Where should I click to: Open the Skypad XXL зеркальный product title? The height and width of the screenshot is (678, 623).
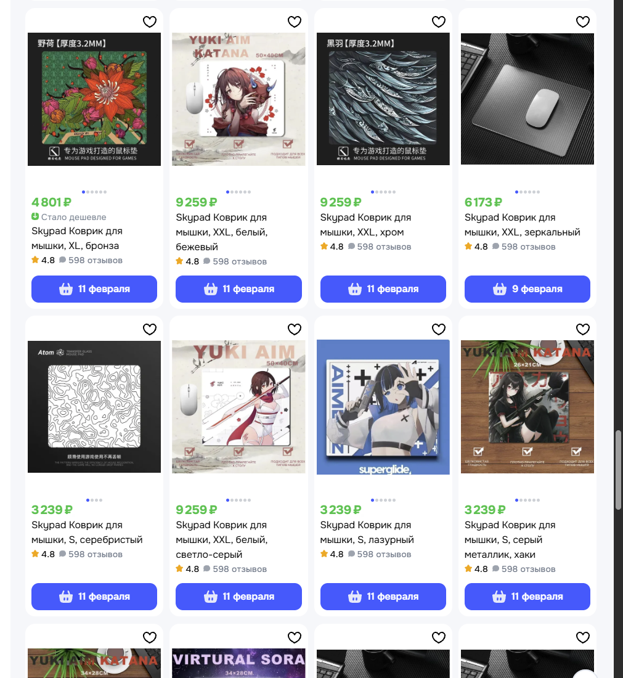click(x=523, y=225)
